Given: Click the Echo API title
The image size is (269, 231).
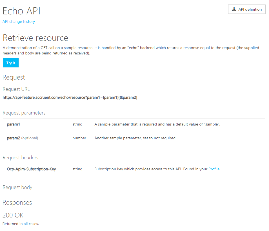Looking at the screenshot, I should 21,11.
